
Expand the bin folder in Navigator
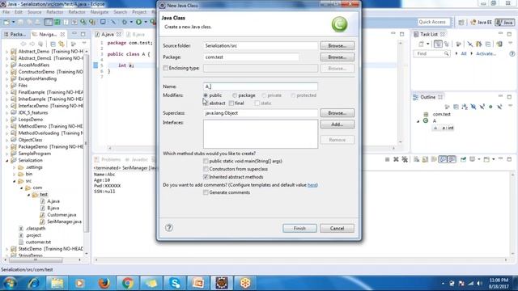15,175
